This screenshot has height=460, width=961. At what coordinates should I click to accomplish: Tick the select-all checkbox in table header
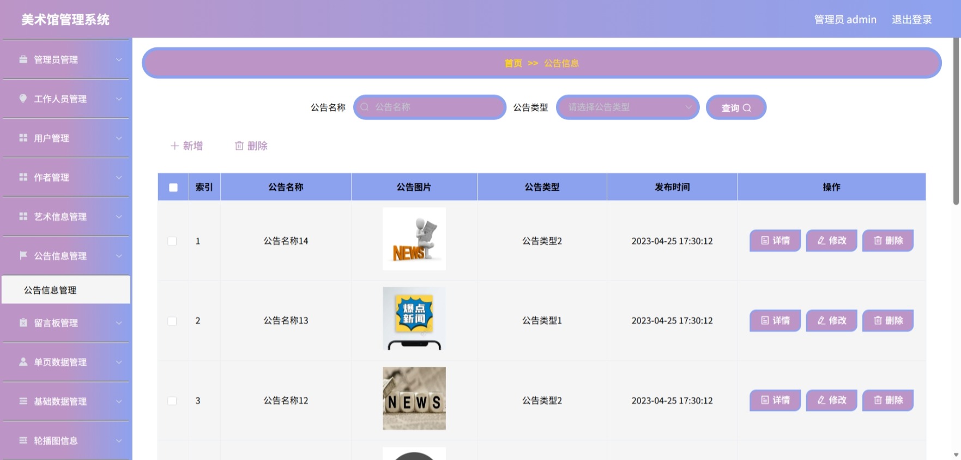point(173,187)
